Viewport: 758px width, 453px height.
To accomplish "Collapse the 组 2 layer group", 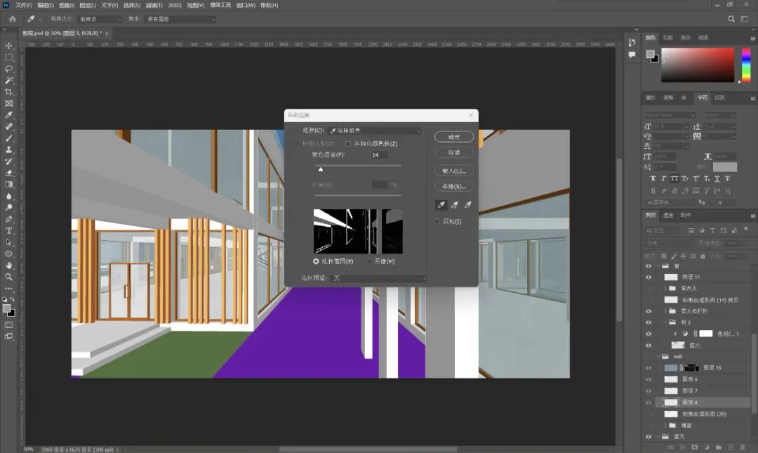I will click(665, 322).
